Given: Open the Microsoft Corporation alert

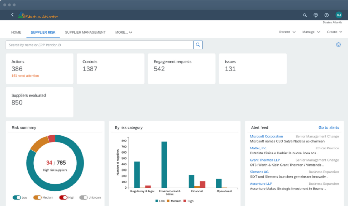Looking at the screenshot, I should pyautogui.click(x=266, y=136).
